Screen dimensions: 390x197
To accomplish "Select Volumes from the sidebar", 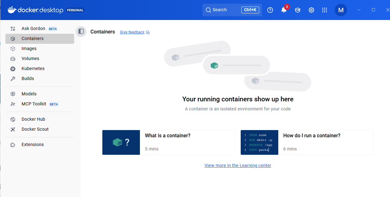I will [30, 58].
